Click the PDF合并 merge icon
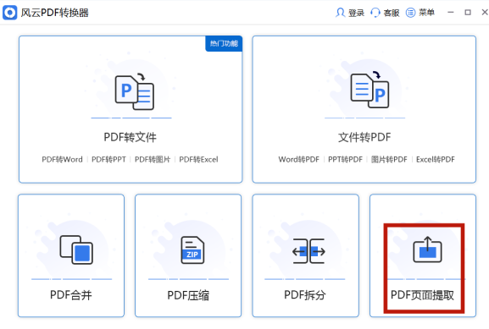The width and height of the screenshot is (489, 329). (x=76, y=250)
